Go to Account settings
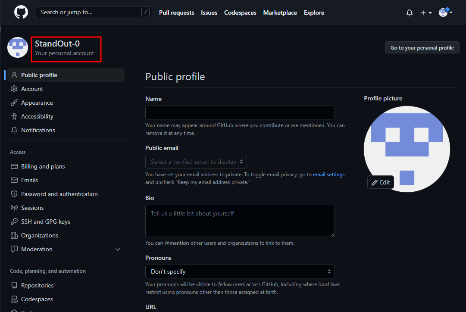466x312 pixels. pyautogui.click(x=66, y=89)
